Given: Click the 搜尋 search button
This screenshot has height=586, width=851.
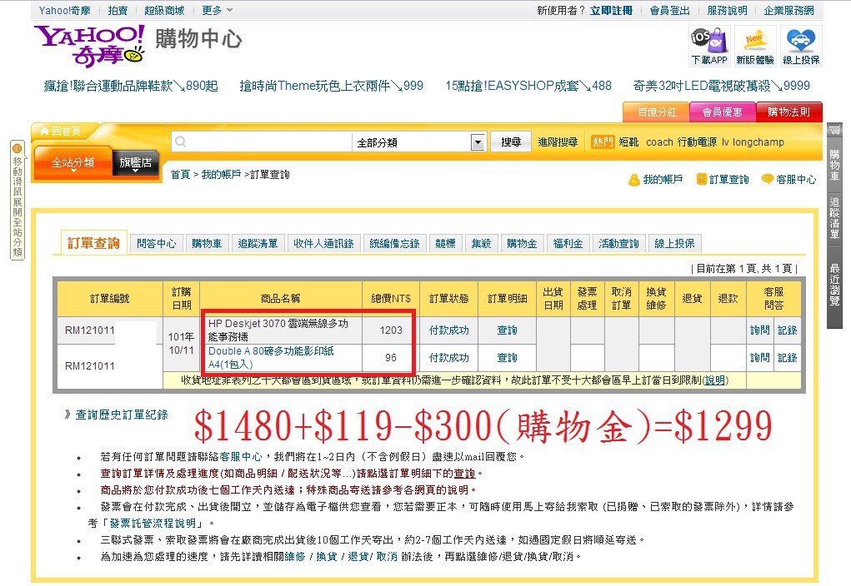Looking at the screenshot, I should [x=511, y=142].
